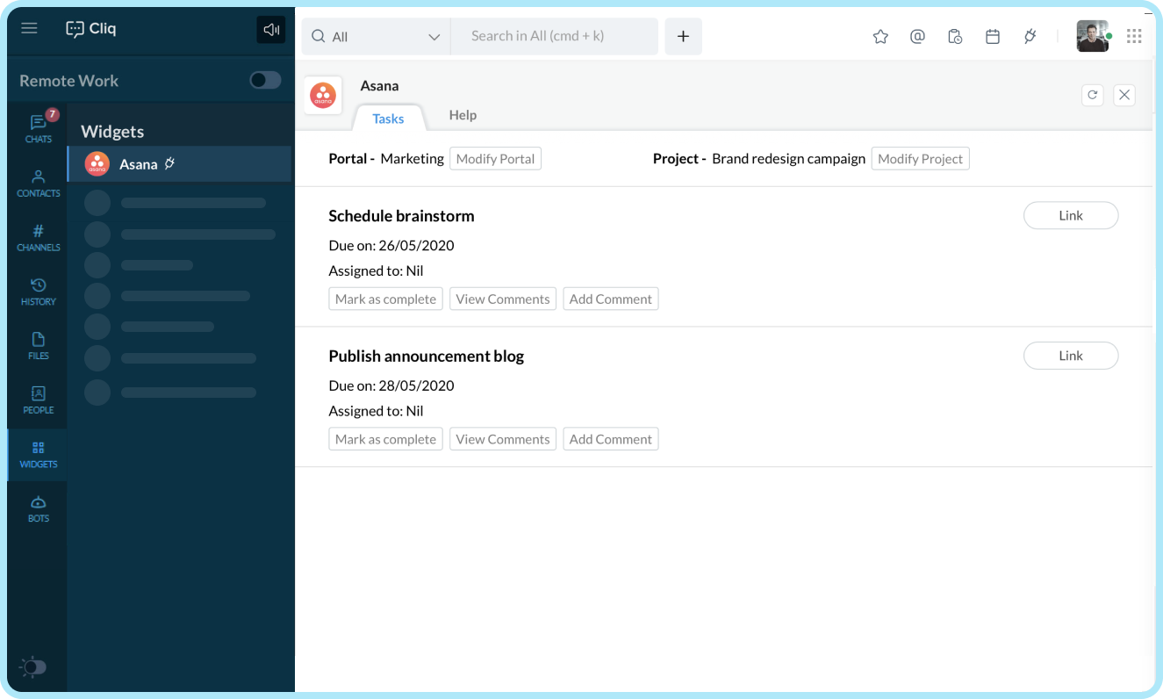The height and width of the screenshot is (699, 1163).
Task: Click the Search in All field
Action: click(555, 36)
